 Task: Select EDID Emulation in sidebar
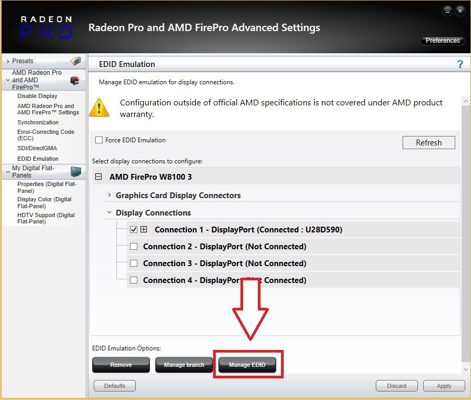(x=38, y=159)
